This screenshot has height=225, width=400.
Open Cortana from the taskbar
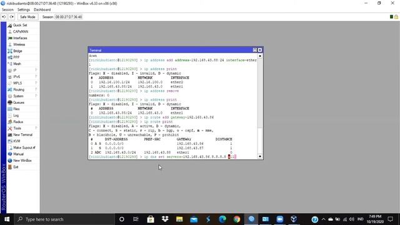[x=122, y=219]
